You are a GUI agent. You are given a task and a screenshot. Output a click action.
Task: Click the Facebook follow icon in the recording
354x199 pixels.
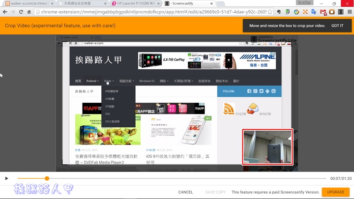coord(249,91)
